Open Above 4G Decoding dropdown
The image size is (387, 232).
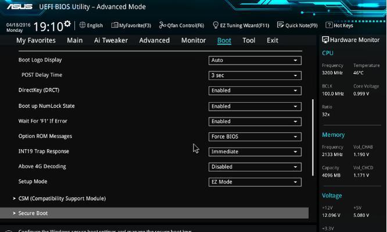coord(255,167)
